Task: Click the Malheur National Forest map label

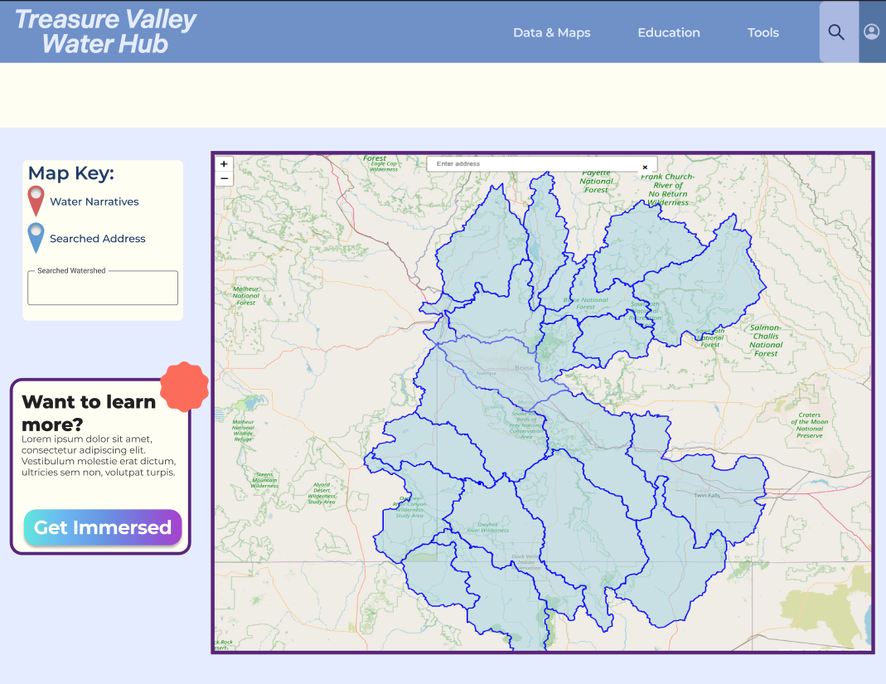Action: 246,296
